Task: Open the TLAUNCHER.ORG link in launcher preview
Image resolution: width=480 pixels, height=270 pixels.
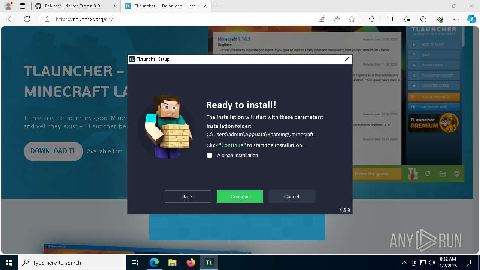Action: click(434, 97)
